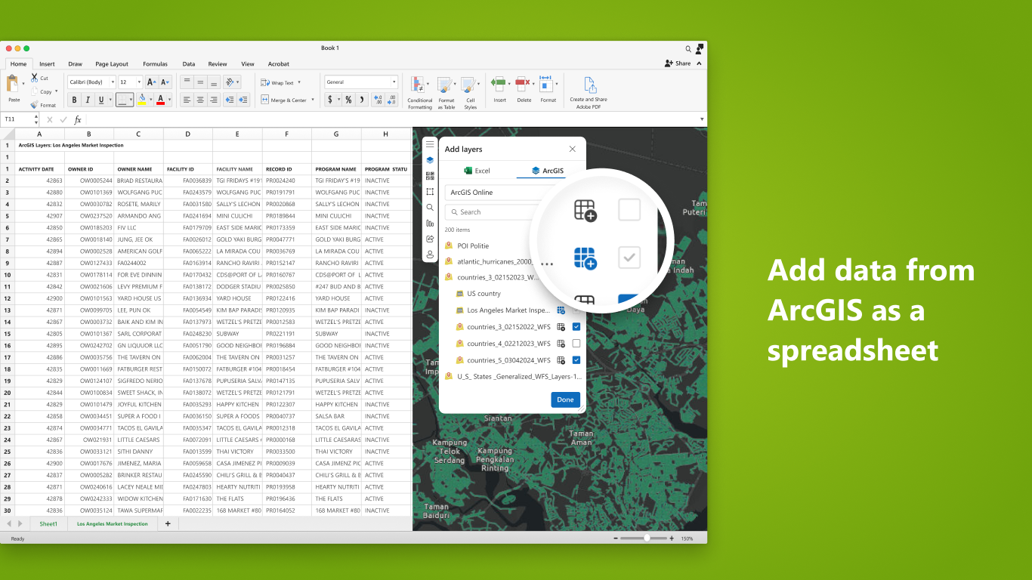
Task: Add countries_4_02212023_WFS as a table
Action: tap(561, 344)
